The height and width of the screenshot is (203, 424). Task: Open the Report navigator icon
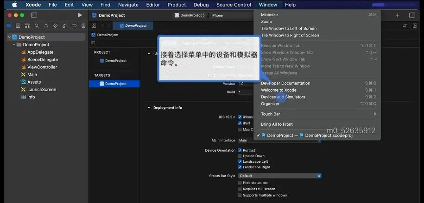83,25
